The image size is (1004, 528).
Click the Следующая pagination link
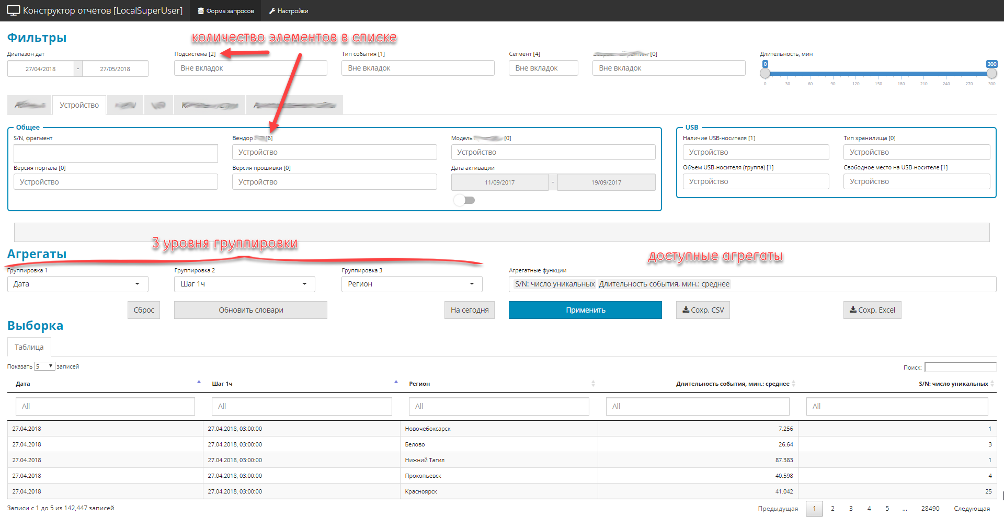[x=972, y=508]
